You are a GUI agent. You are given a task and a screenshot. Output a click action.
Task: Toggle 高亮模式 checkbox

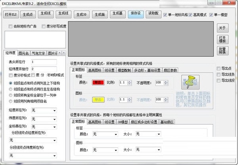[x=190, y=15]
